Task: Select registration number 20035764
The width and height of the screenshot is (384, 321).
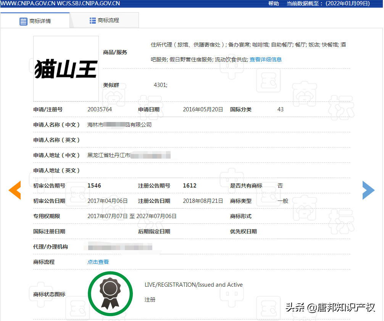Action: tap(100, 109)
